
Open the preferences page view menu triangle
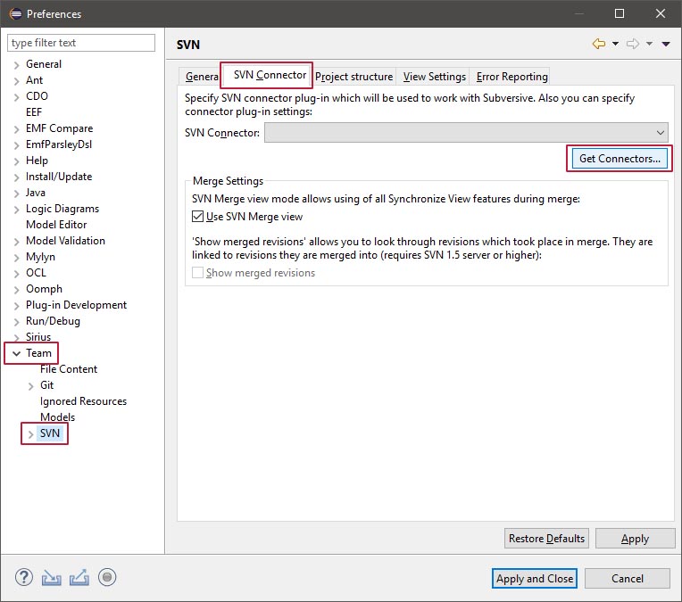pos(666,44)
